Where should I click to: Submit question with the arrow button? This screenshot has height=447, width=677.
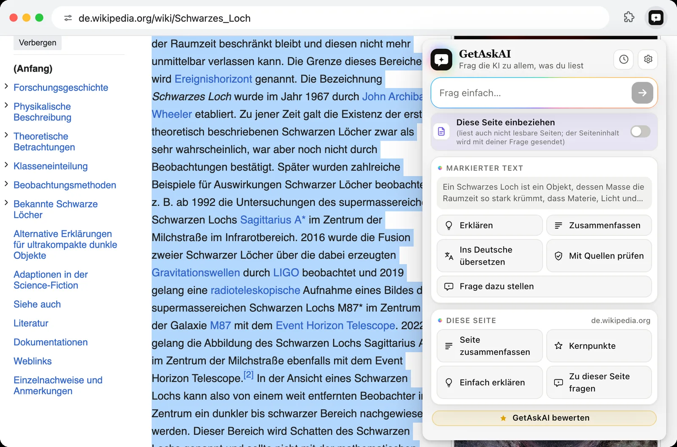click(642, 93)
